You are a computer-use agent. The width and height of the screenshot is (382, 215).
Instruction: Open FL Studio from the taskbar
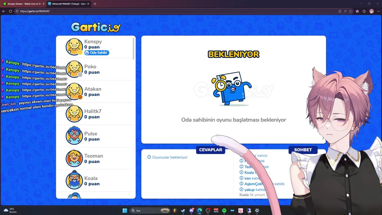coord(175,211)
